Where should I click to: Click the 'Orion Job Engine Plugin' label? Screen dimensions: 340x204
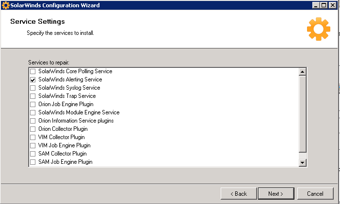[x=66, y=104]
